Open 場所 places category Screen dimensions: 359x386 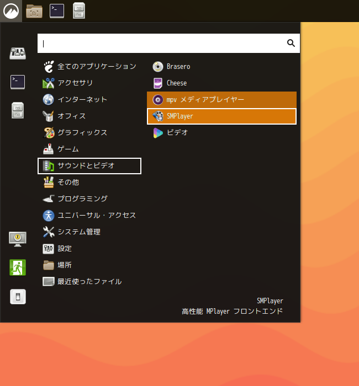click(x=89, y=265)
